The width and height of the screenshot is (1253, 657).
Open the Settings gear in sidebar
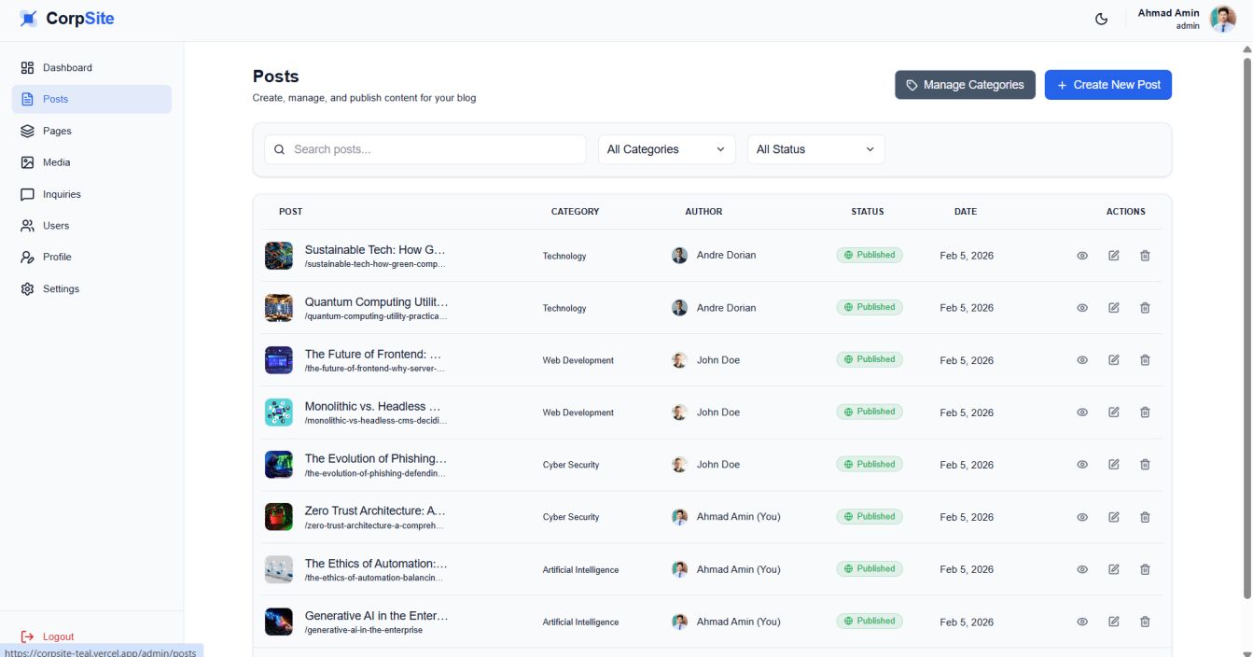(x=28, y=288)
